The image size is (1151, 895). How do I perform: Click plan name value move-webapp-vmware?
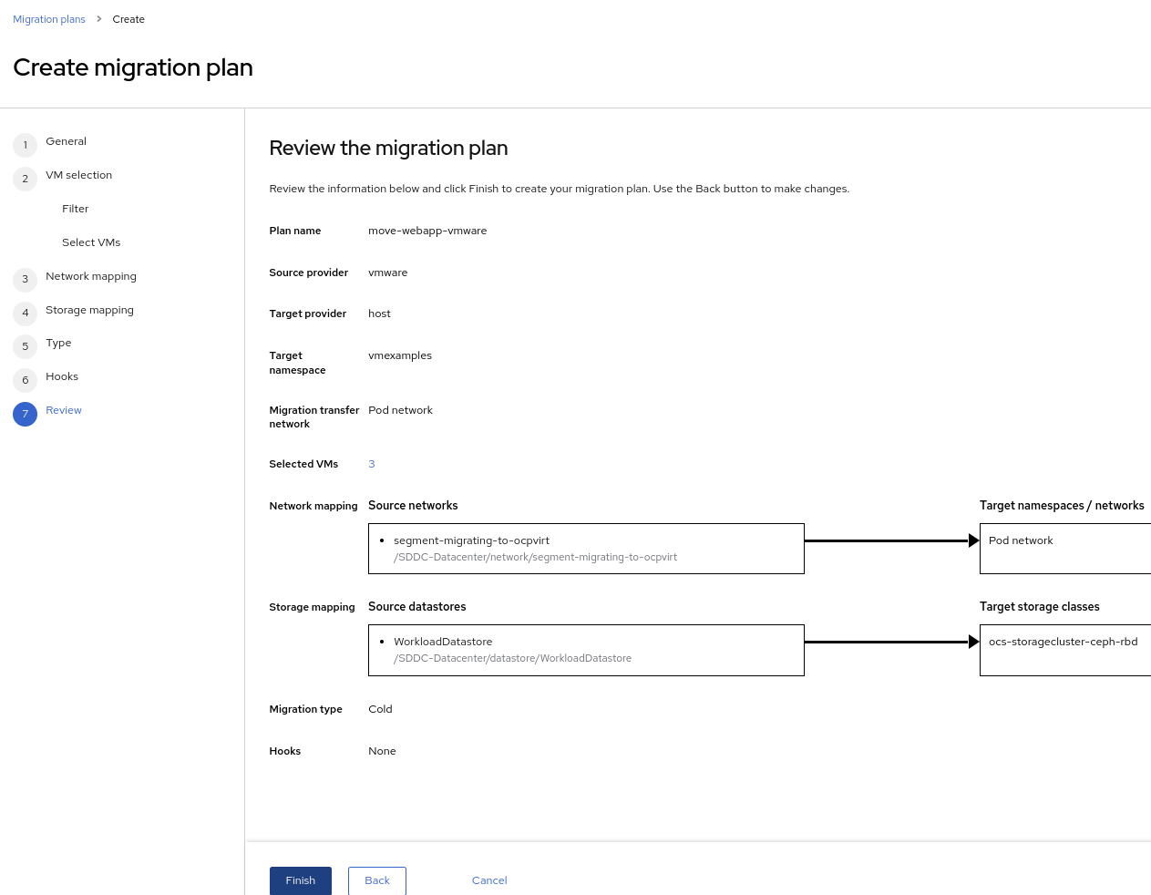pyautogui.click(x=427, y=231)
